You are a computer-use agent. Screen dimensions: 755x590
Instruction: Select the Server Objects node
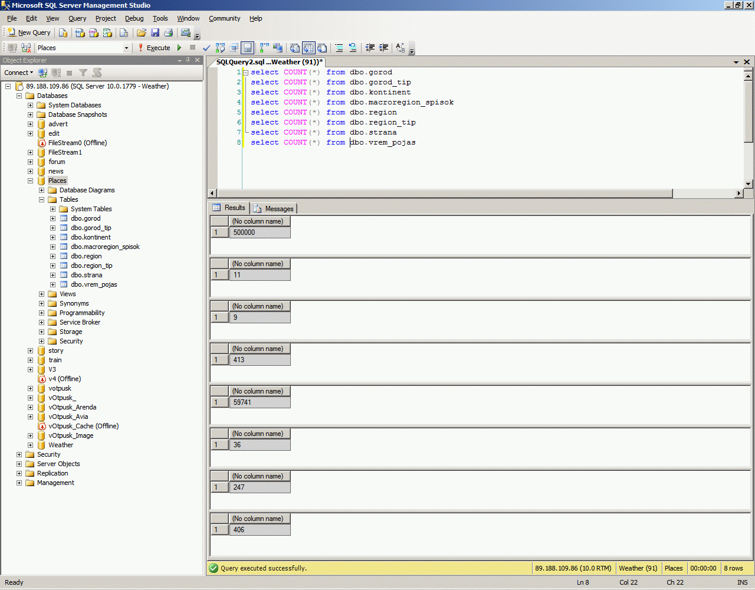click(58, 464)
